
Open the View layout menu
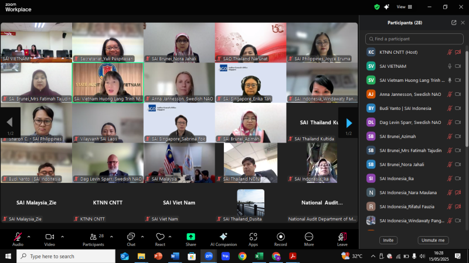click(x=403, y=6)
